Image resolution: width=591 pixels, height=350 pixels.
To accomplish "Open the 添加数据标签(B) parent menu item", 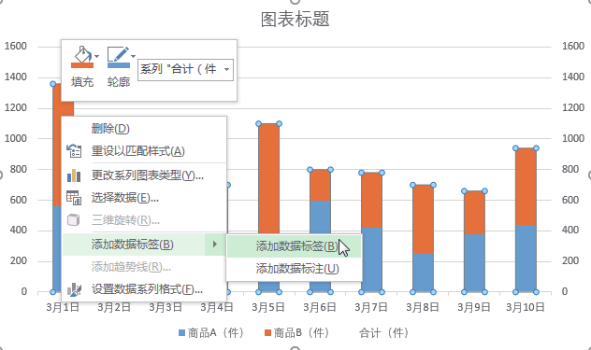I will pyautogui.click(x=144, y=245).
